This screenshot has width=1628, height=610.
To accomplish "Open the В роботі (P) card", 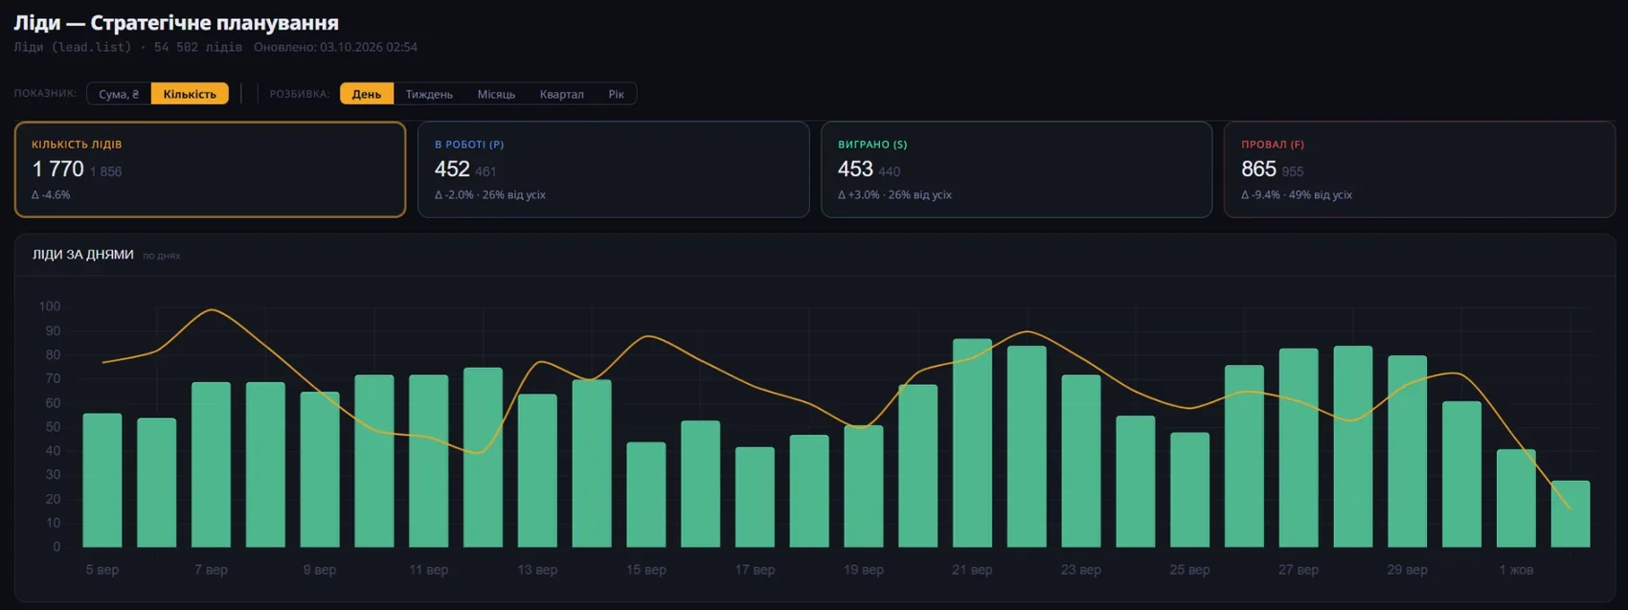I will coord(614,169).
